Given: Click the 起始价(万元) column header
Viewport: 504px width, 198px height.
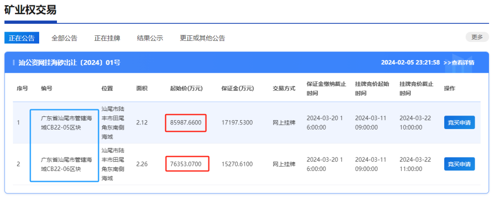Looking at the screenshot, I should (186, 89).
